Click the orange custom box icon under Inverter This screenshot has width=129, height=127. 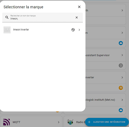(x=121, y=88)
